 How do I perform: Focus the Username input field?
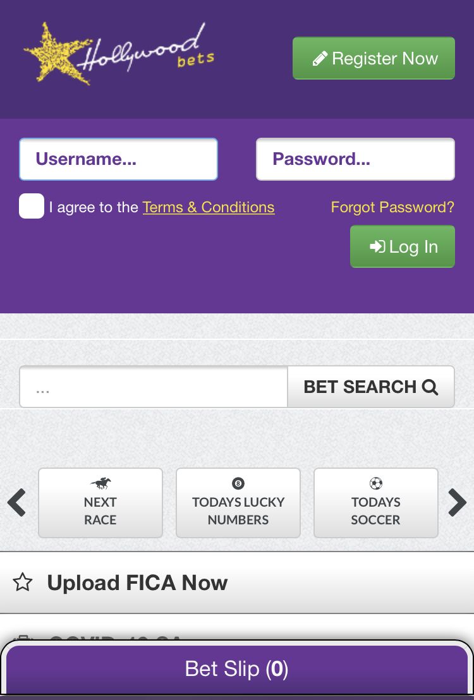[x=119, y=159]
